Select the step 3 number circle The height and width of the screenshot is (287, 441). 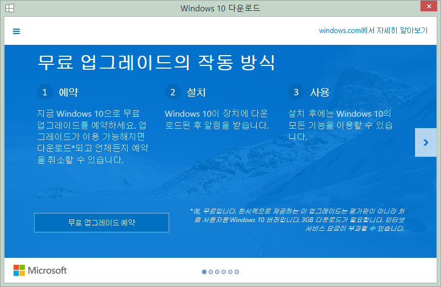296,92
